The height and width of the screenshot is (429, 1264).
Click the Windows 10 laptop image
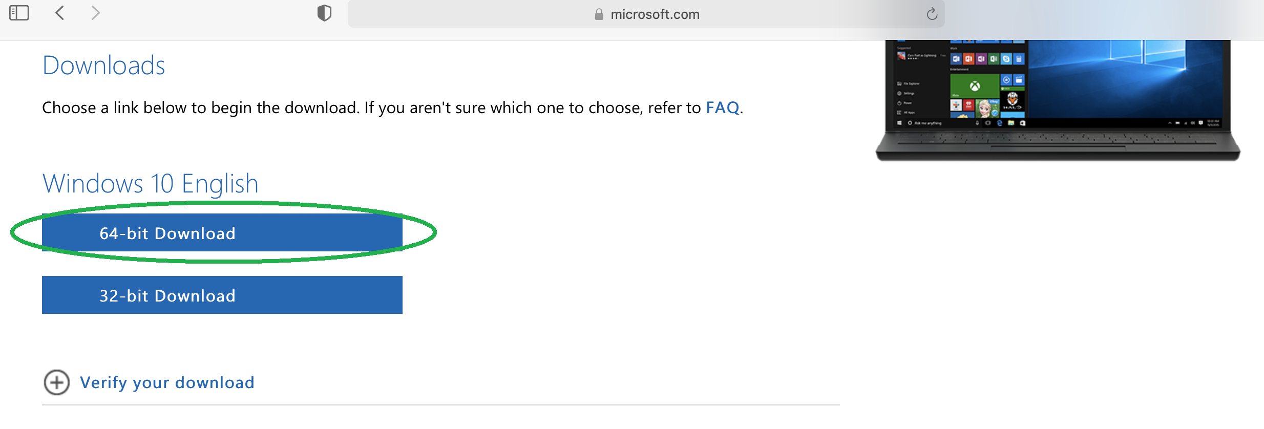pos(1058,100)
